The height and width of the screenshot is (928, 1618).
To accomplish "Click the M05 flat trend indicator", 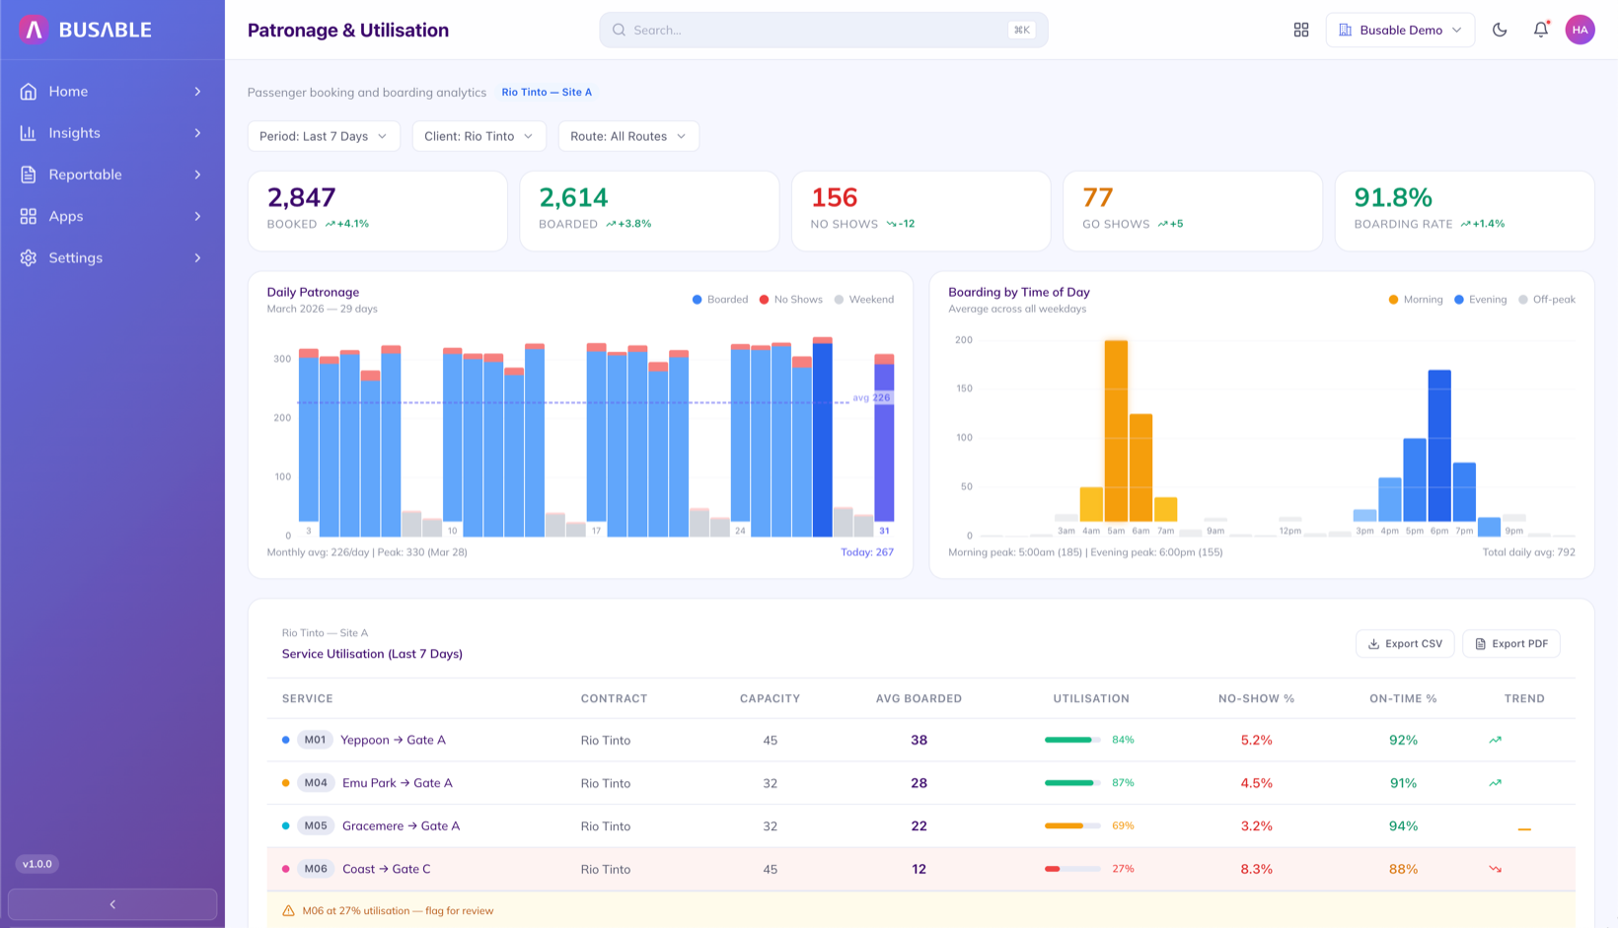I will coord(1524,829).
